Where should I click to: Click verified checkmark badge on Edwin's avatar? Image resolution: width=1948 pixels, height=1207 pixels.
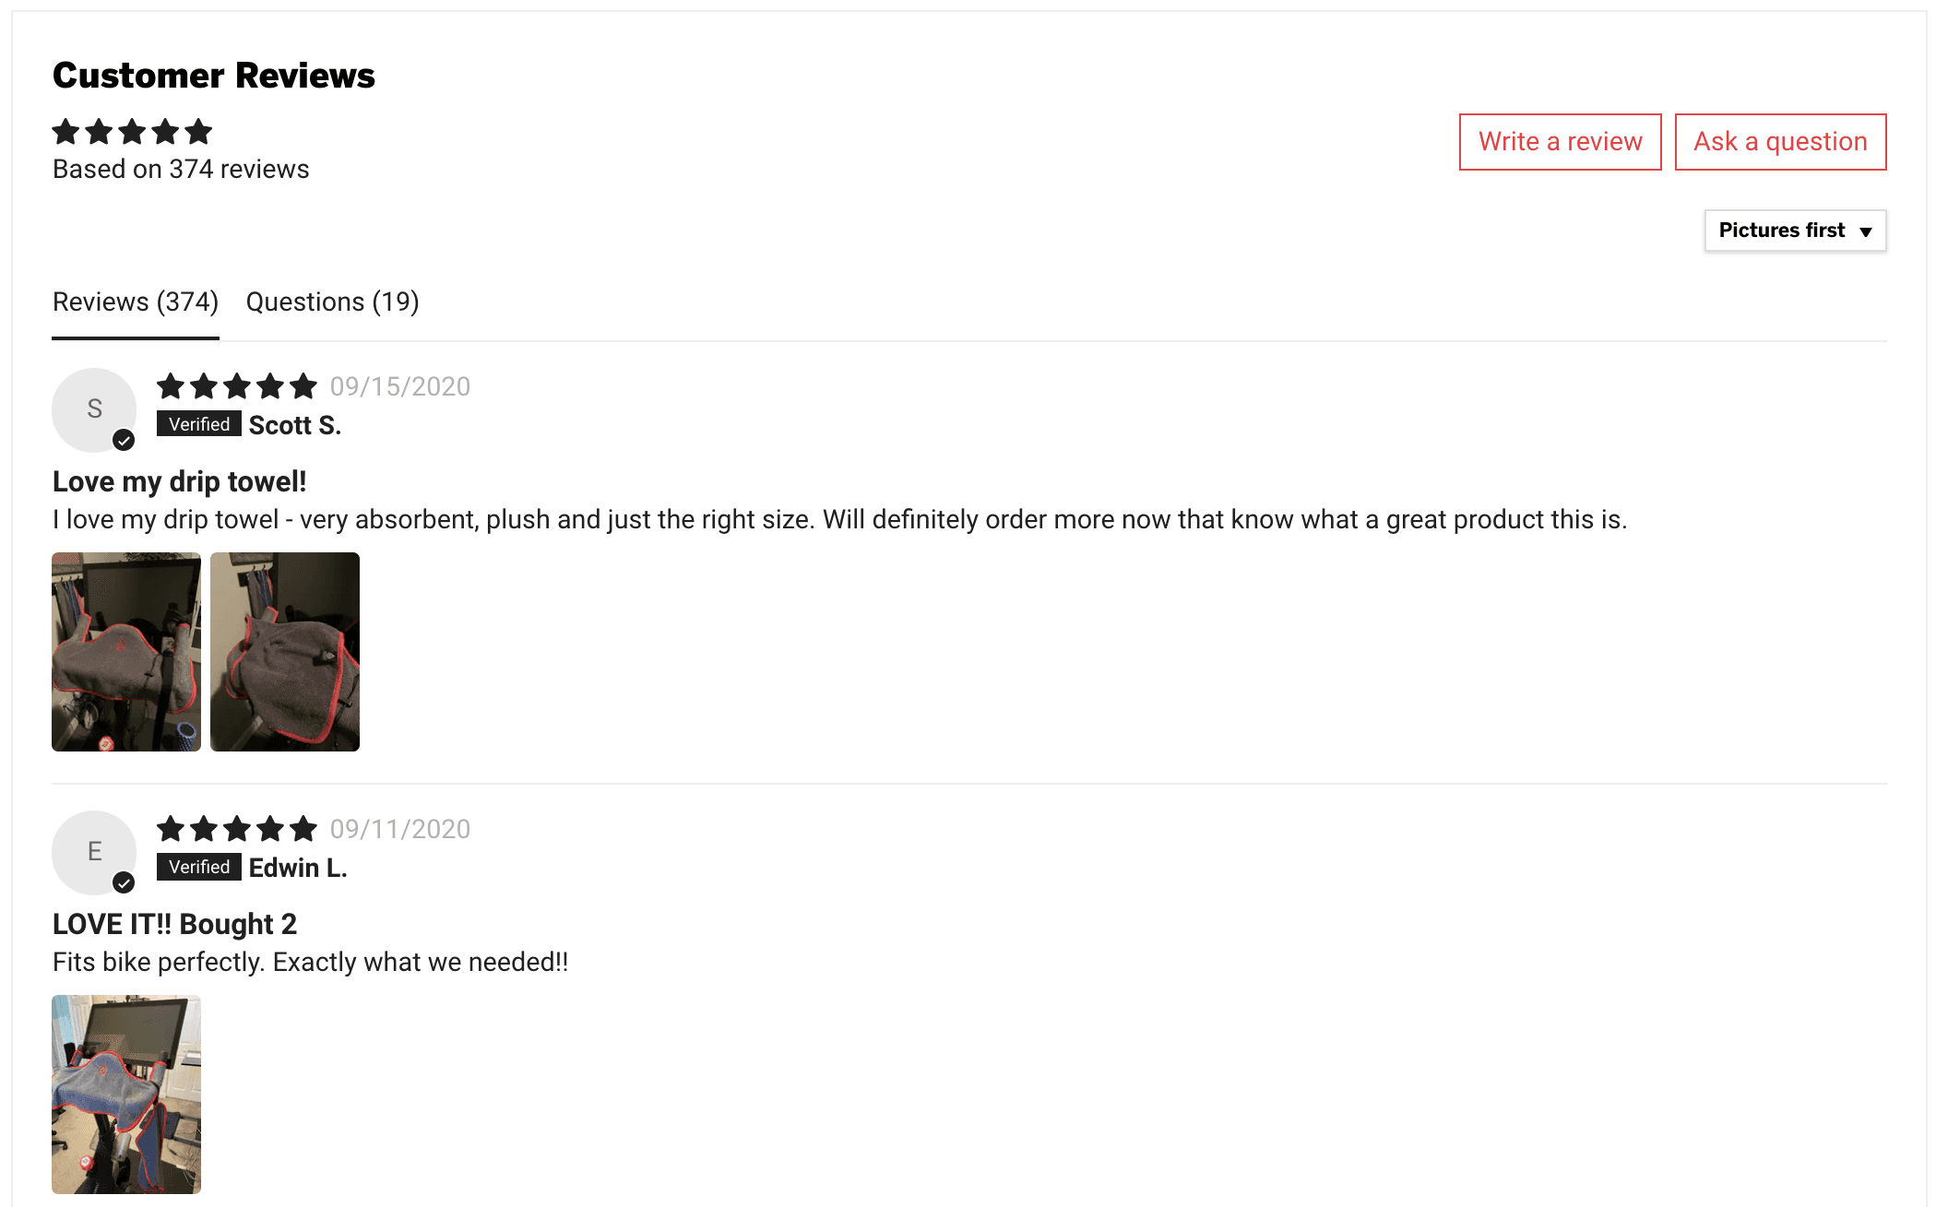tap(124, 883)
